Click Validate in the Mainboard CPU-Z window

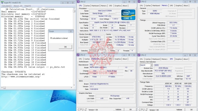[x=118, y=109]
